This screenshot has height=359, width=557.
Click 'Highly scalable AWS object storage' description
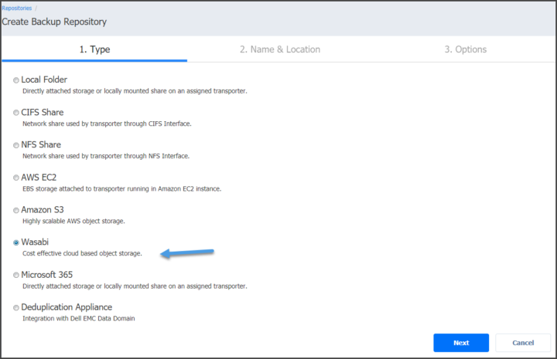[73, 221]
